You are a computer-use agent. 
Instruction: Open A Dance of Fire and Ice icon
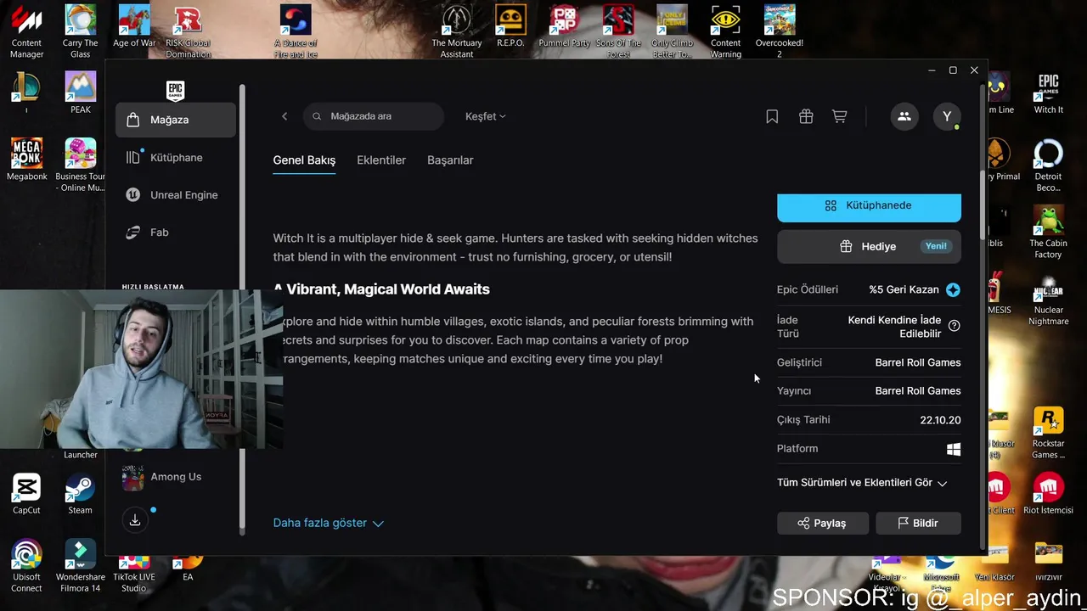click(x=296, y=32)
